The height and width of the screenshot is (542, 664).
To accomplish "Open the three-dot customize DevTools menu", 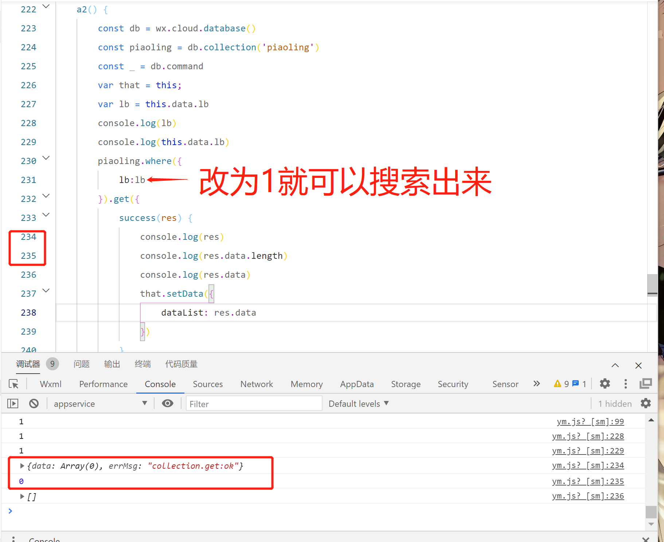I will (626, 383).
